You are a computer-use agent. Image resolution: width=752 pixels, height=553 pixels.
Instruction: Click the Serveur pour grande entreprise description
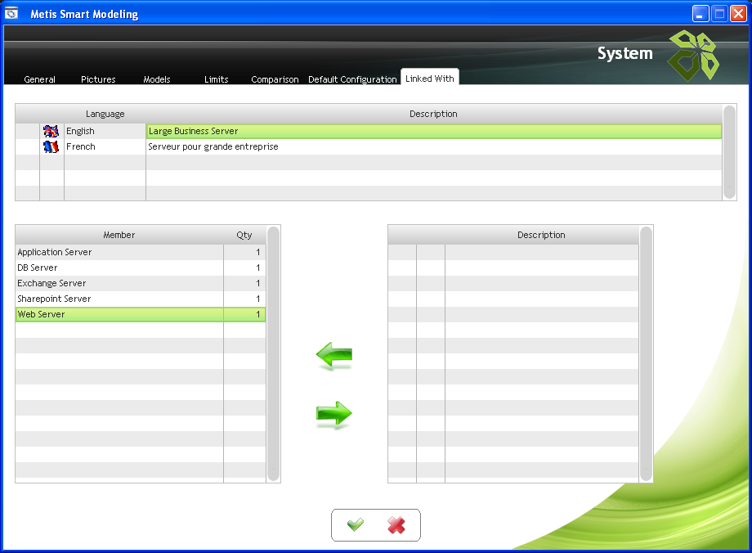click(x=433, y=146)
